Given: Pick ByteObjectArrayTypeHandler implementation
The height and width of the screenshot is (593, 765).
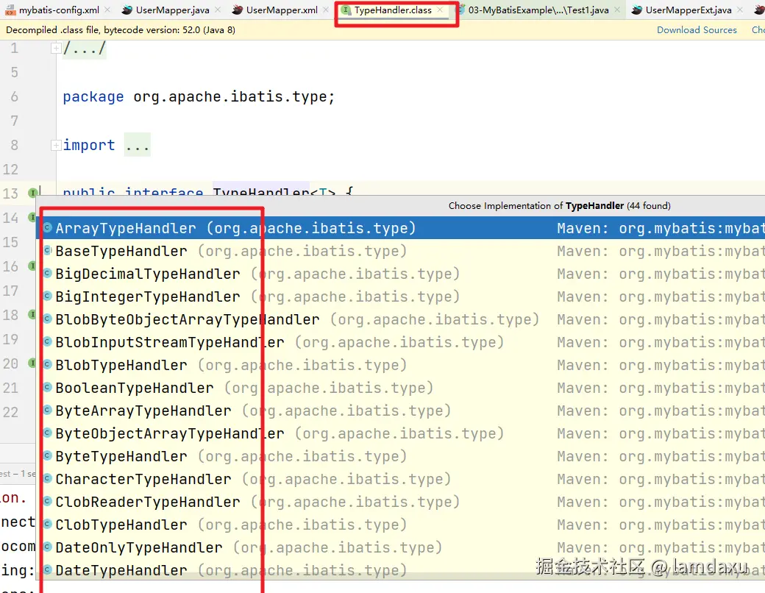Looking at the screenshot, I should click(x=401, y=433).
